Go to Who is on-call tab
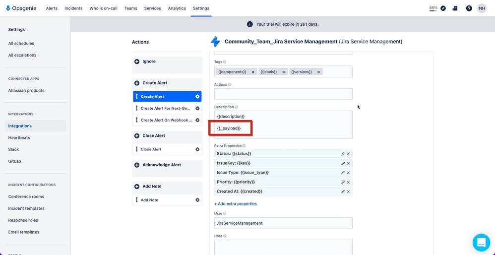Viewport: 495px width, 255px height. [103, 8]
